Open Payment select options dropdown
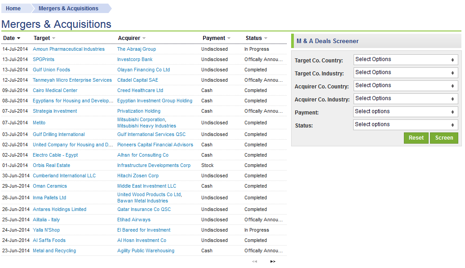The height and width of the screenshot is (268, 465). click(406, 112)
